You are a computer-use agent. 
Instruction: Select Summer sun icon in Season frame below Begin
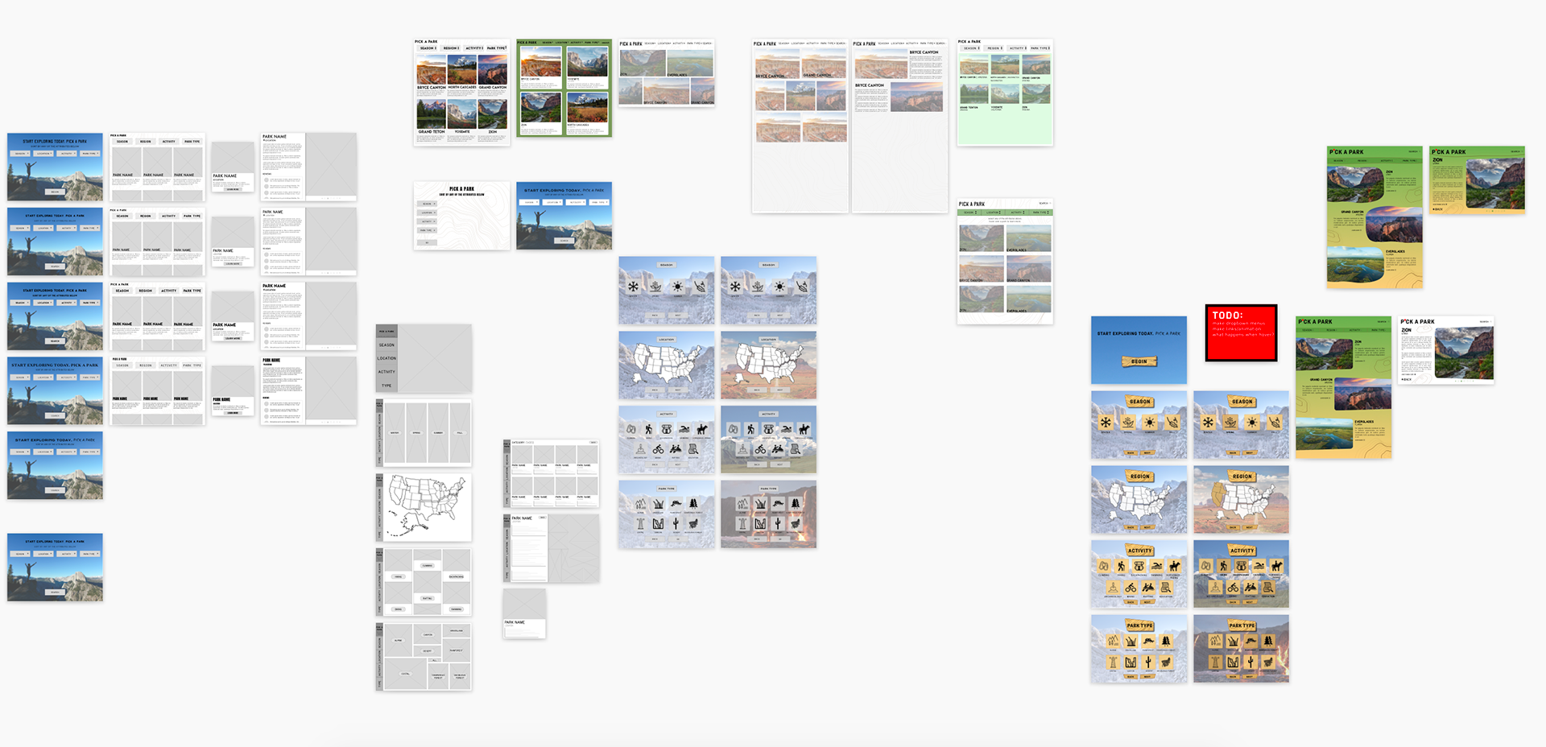click(1150, 423)
